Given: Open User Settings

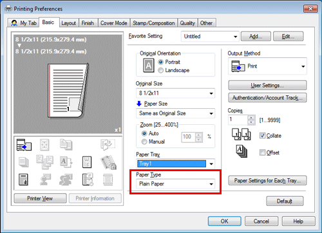Looking at the screenshot, I should (267, 86).
